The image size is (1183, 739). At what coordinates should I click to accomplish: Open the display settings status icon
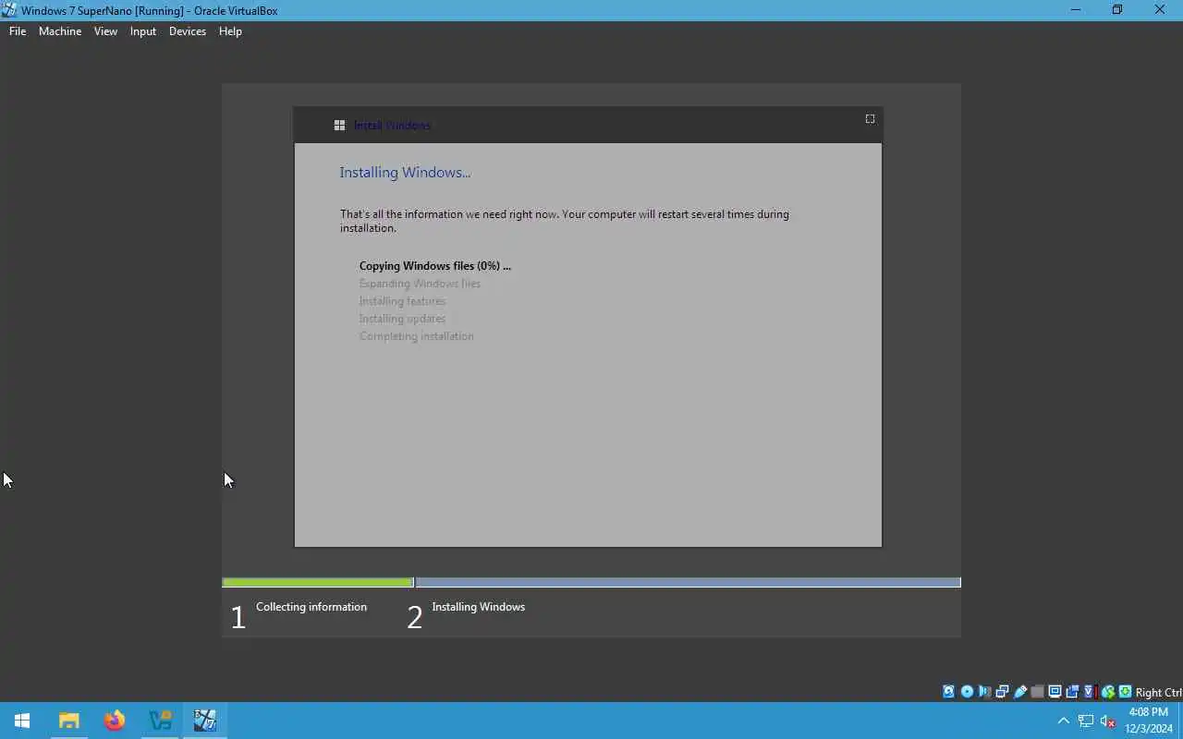click(x=1055, y=692)
